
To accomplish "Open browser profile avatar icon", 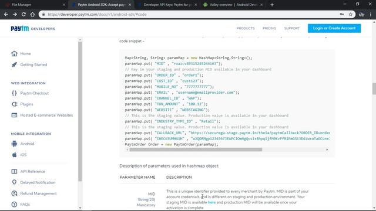I will [361, 14].
